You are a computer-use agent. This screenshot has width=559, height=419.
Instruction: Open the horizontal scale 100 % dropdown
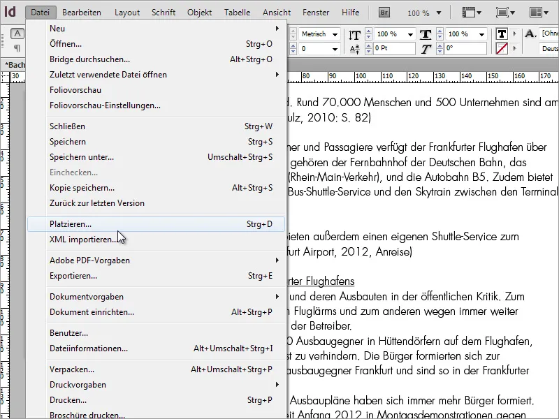click(x=481, y=34)
